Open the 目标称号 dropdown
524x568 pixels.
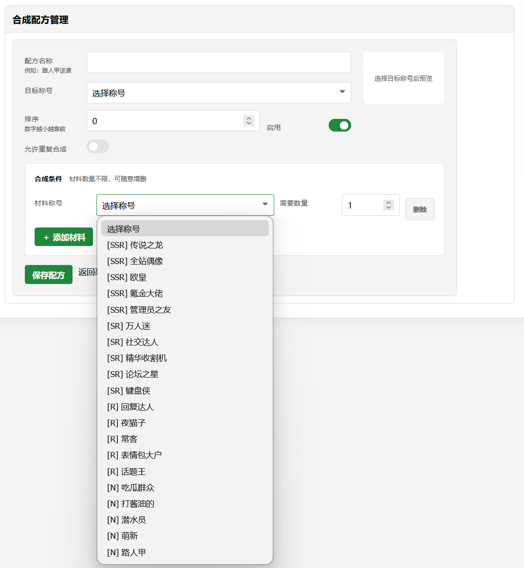(219, 93)
